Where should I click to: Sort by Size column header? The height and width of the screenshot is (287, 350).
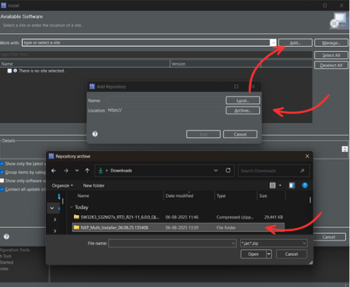coord(263,196)
